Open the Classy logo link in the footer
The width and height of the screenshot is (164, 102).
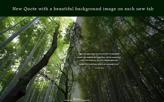[77, 99]
